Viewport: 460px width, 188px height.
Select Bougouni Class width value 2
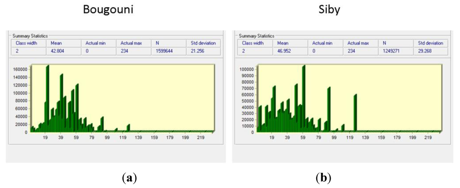pos(17,51)
